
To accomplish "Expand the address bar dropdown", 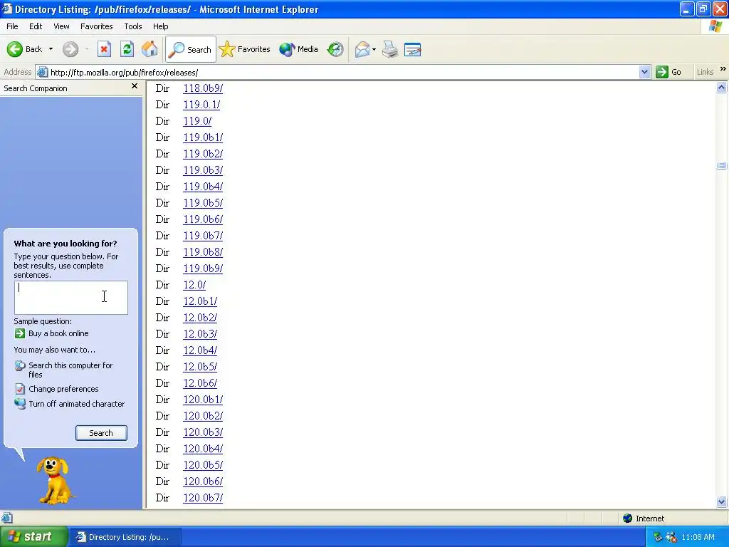I will (x=644, y=72).
